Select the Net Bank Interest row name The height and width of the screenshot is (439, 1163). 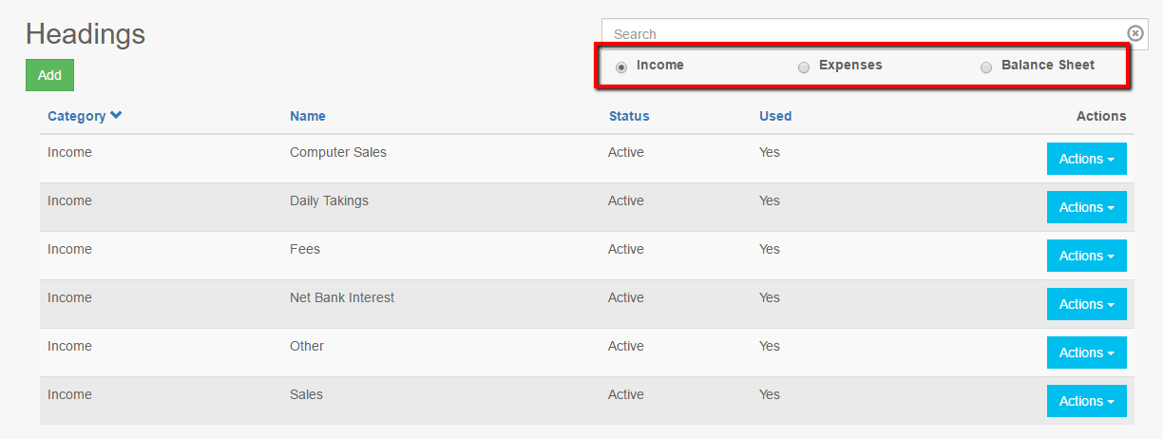(x=341, y=297)
